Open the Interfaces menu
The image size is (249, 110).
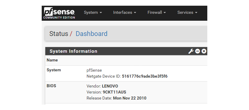(125, 12)
